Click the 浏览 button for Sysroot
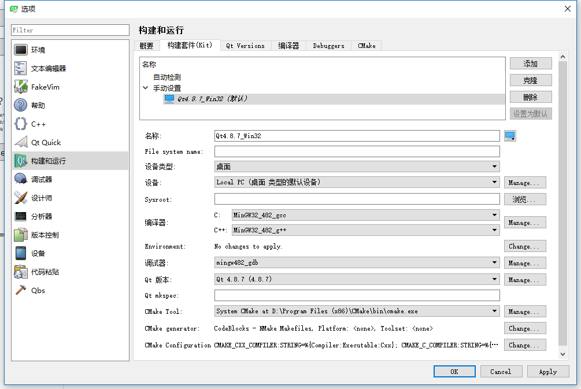This screenshot has height=389, width=581. (525, 199)
